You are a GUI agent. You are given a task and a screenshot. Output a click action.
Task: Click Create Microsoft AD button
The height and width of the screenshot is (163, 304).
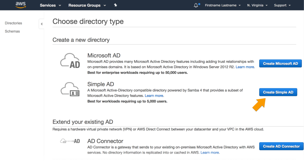point(280,64)
